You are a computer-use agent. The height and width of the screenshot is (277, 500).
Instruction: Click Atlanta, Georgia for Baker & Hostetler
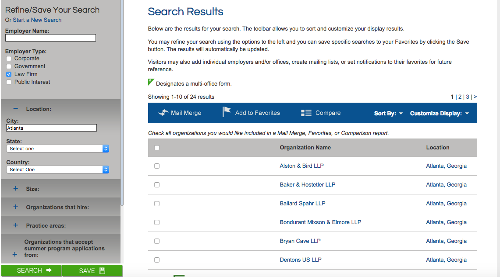coord(446,184)
